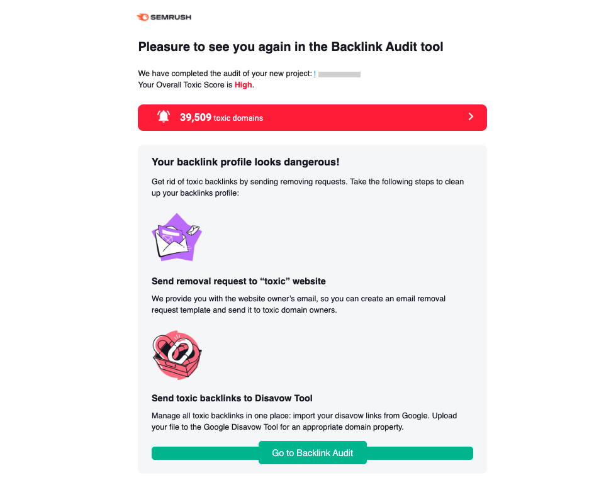Select the Send toxic backlinks to Disavow Tool heading
Viewport: 611px width, 485px height.
(232, 398)
